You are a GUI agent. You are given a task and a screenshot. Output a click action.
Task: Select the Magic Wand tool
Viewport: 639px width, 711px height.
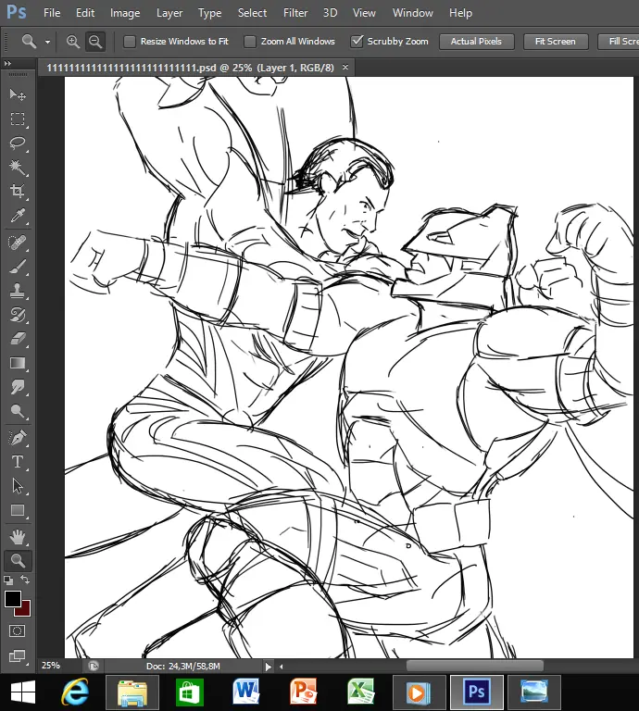(18, 167)
